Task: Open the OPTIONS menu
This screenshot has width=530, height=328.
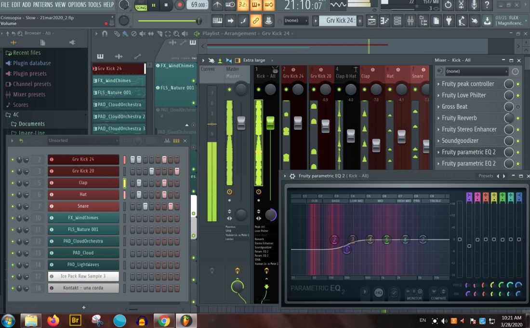Action: coord(77,5)
